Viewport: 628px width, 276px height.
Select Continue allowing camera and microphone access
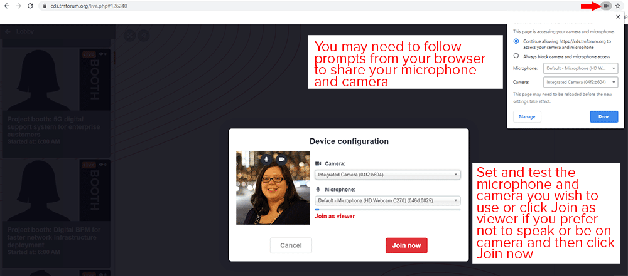point(516,41)
